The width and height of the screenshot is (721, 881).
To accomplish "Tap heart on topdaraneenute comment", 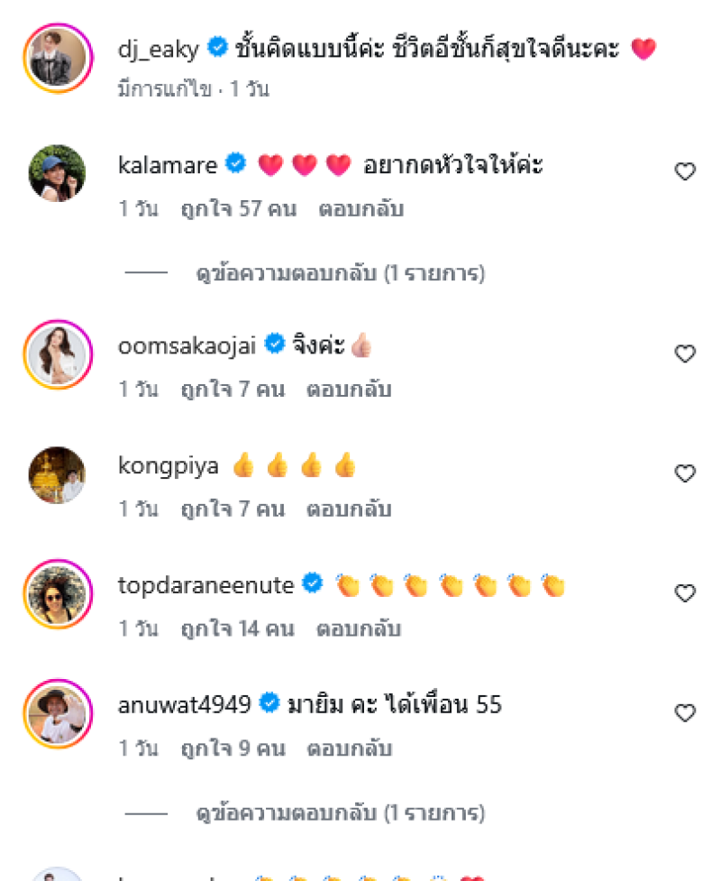I will tap(685, 593).
